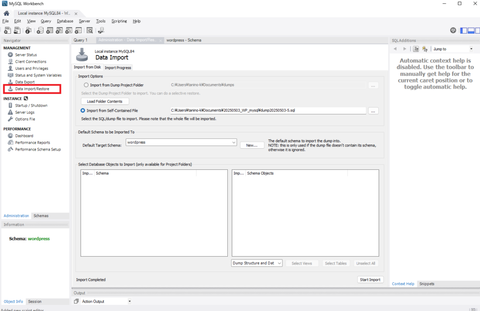Switch to the Schemas navigator tab

click(x=41, y=216)
